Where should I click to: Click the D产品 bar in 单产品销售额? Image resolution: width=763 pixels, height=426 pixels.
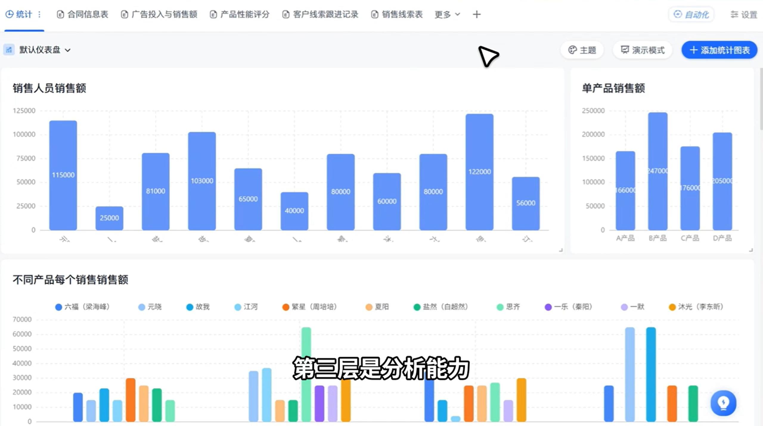pos(722,181)
